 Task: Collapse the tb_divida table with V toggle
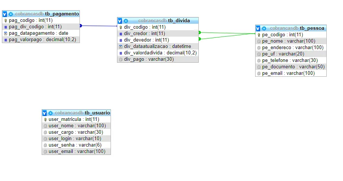click(120, 21)
